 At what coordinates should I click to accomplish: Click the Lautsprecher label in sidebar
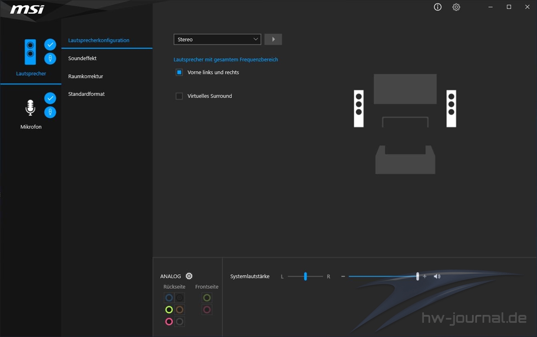click(x=31, y=73)
